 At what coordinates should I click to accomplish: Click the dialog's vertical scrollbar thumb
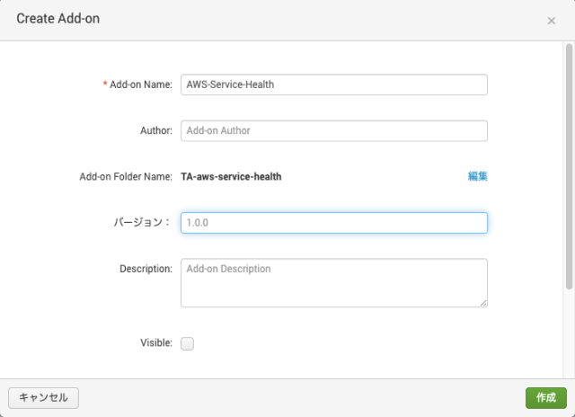(x=569, y=166)
